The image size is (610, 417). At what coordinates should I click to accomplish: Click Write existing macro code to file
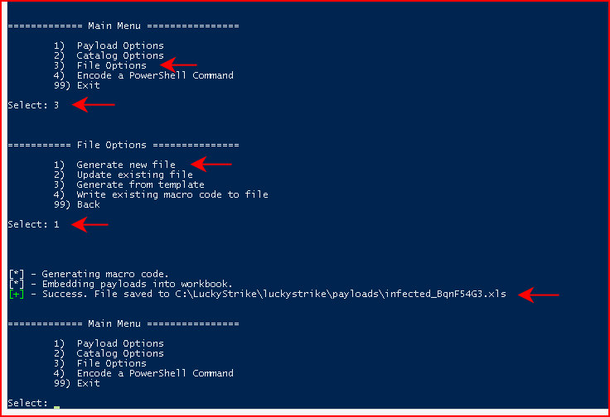point(172,194)
